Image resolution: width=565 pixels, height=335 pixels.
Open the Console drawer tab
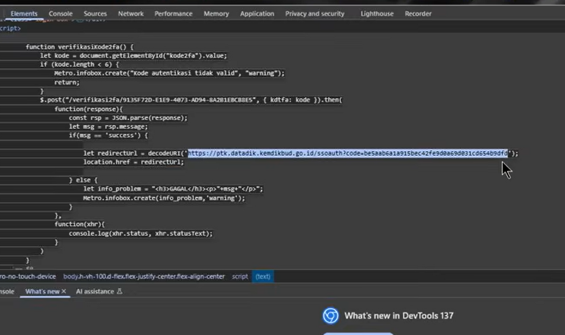[7, 291]
